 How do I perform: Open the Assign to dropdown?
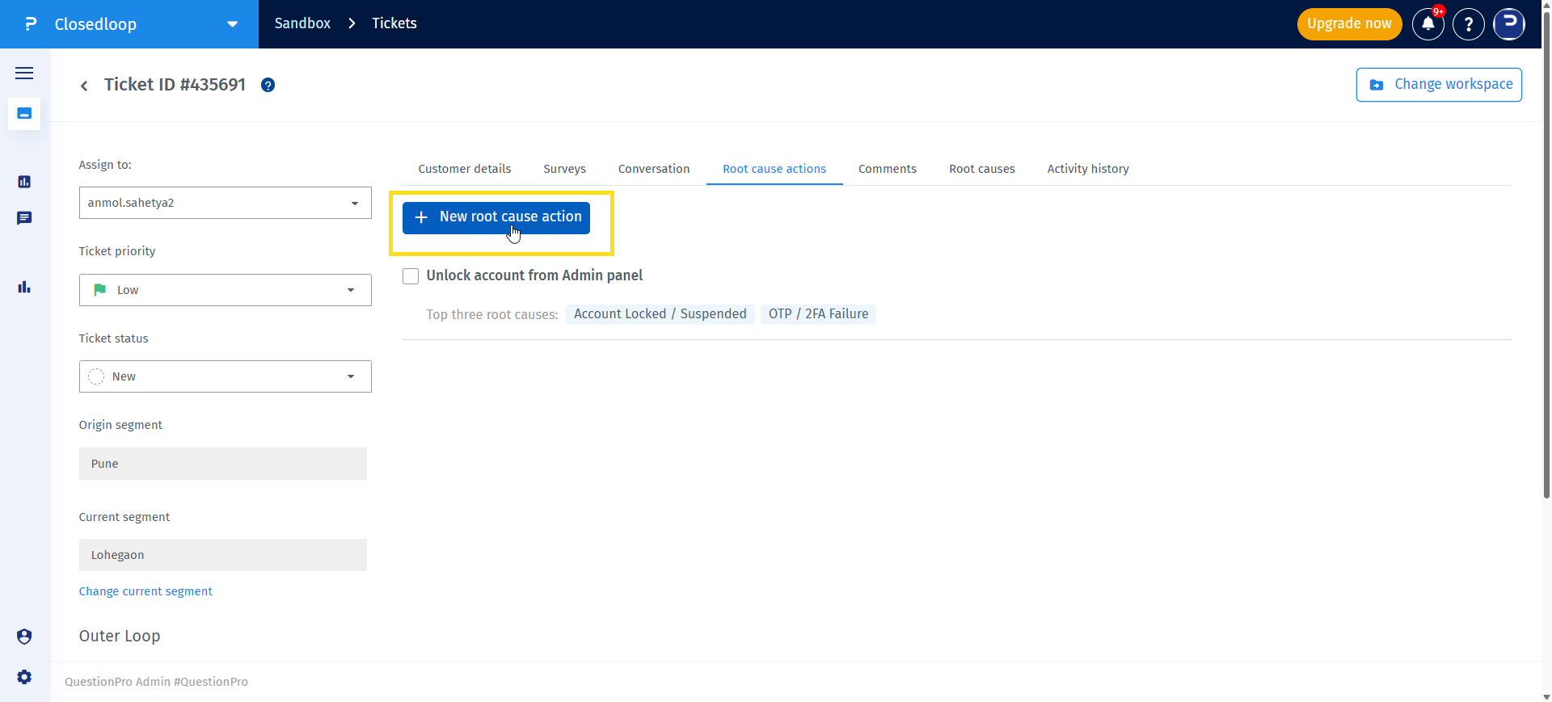tap(226, 203)
